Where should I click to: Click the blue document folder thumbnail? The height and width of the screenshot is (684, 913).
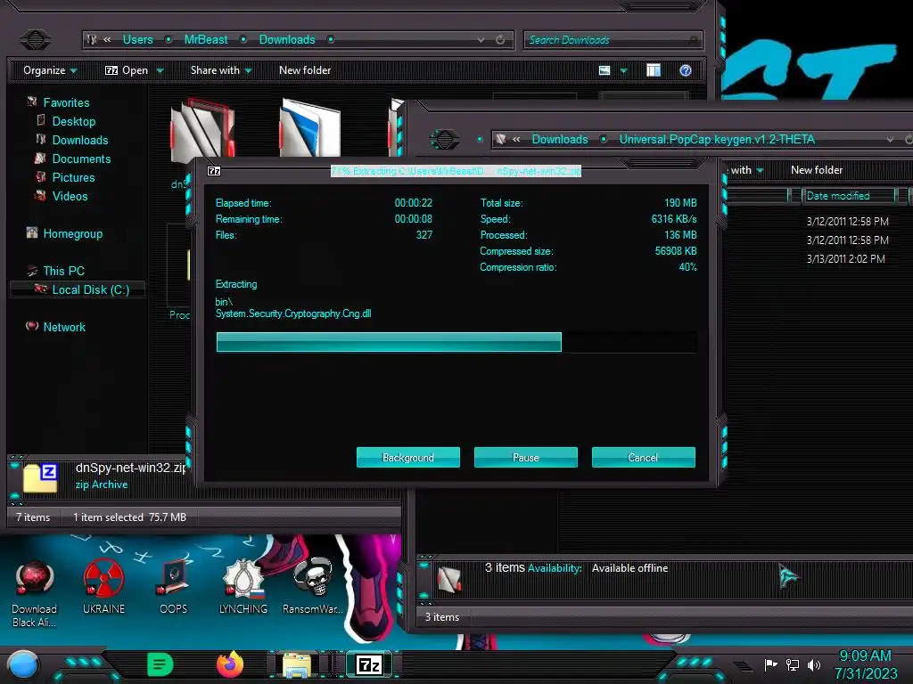click(x=310, y=128)
